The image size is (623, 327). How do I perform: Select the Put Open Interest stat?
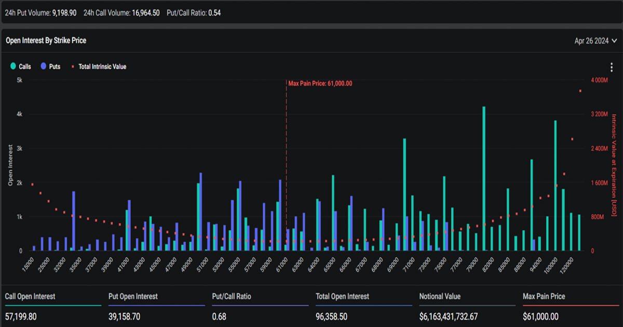[133, 296]
